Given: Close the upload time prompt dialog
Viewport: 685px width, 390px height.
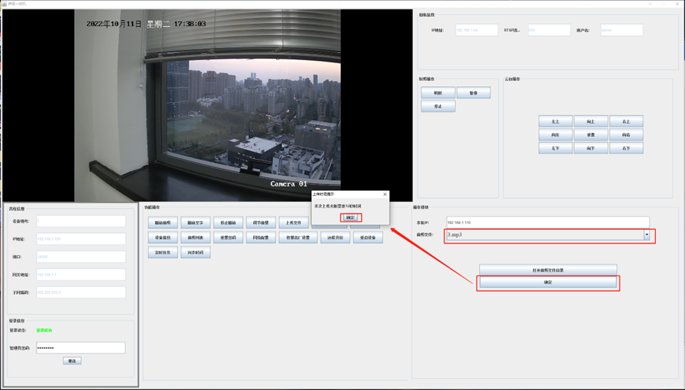Looking at the screenshot, I should point(385,194).
